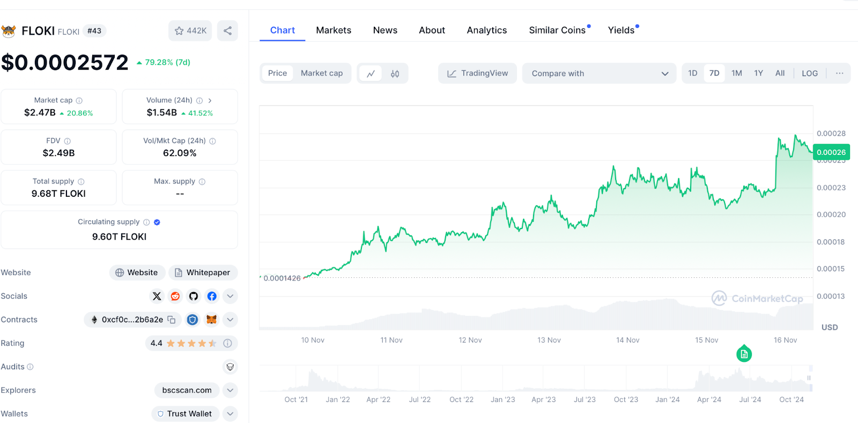
Task: Expand more Socials links
Action: tap(230, 296)
